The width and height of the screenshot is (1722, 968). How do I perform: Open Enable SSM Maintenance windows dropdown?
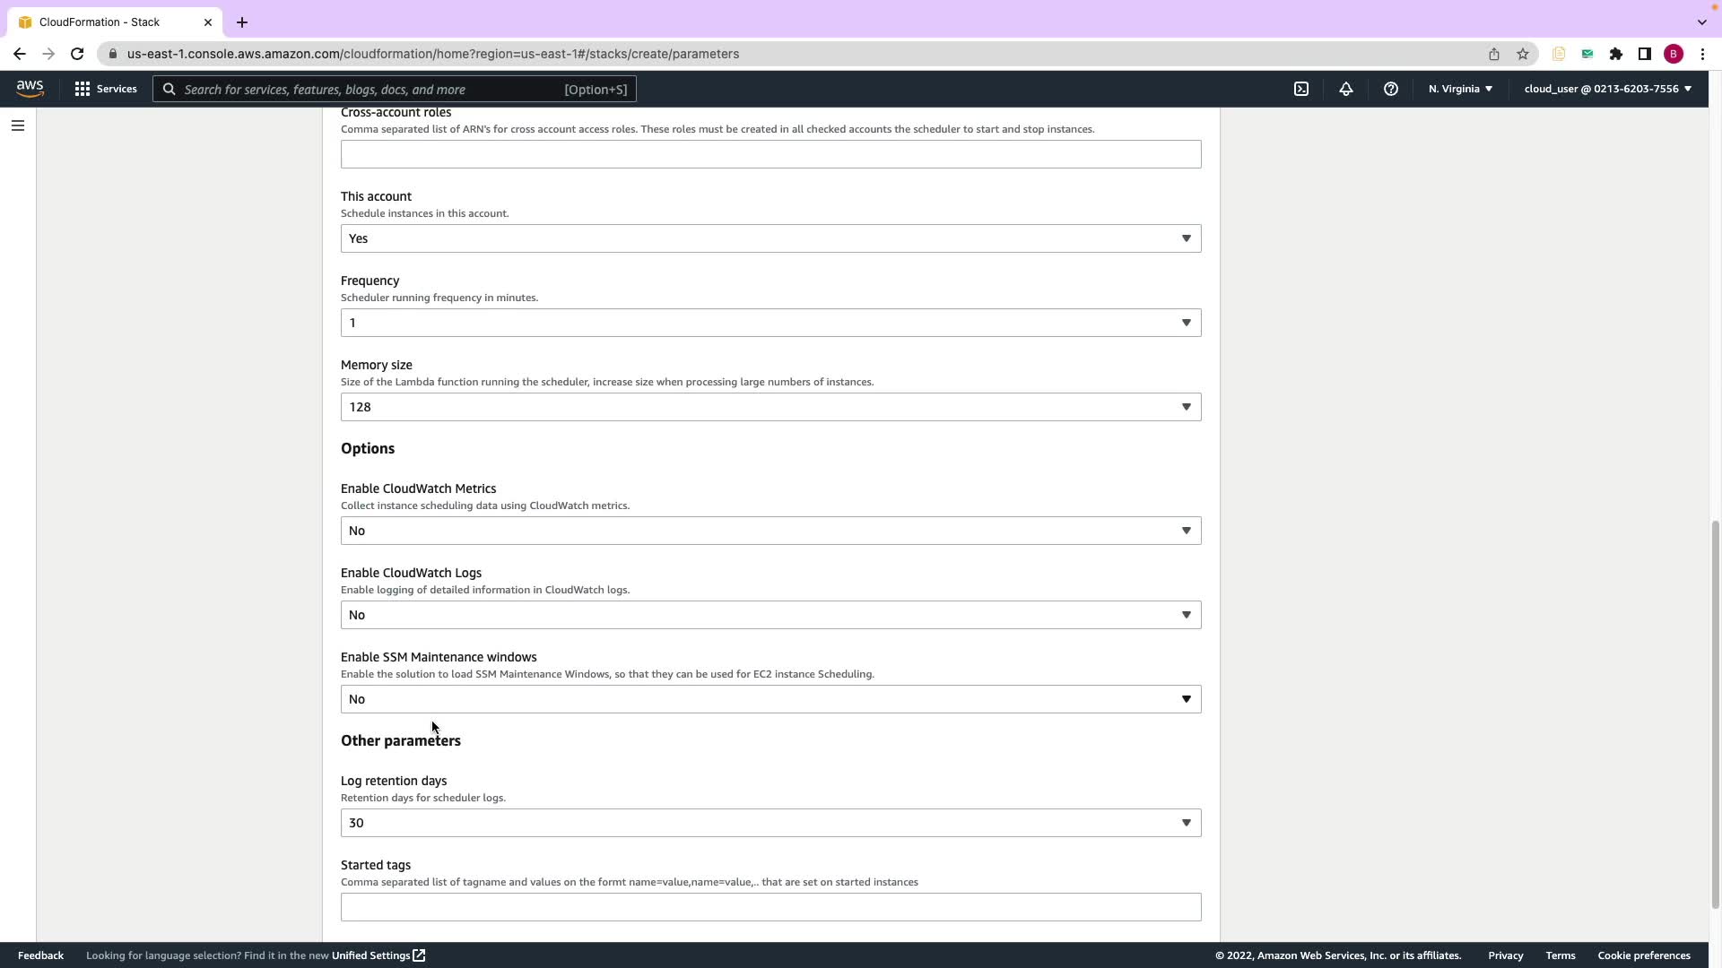click(x=770, y=699)
